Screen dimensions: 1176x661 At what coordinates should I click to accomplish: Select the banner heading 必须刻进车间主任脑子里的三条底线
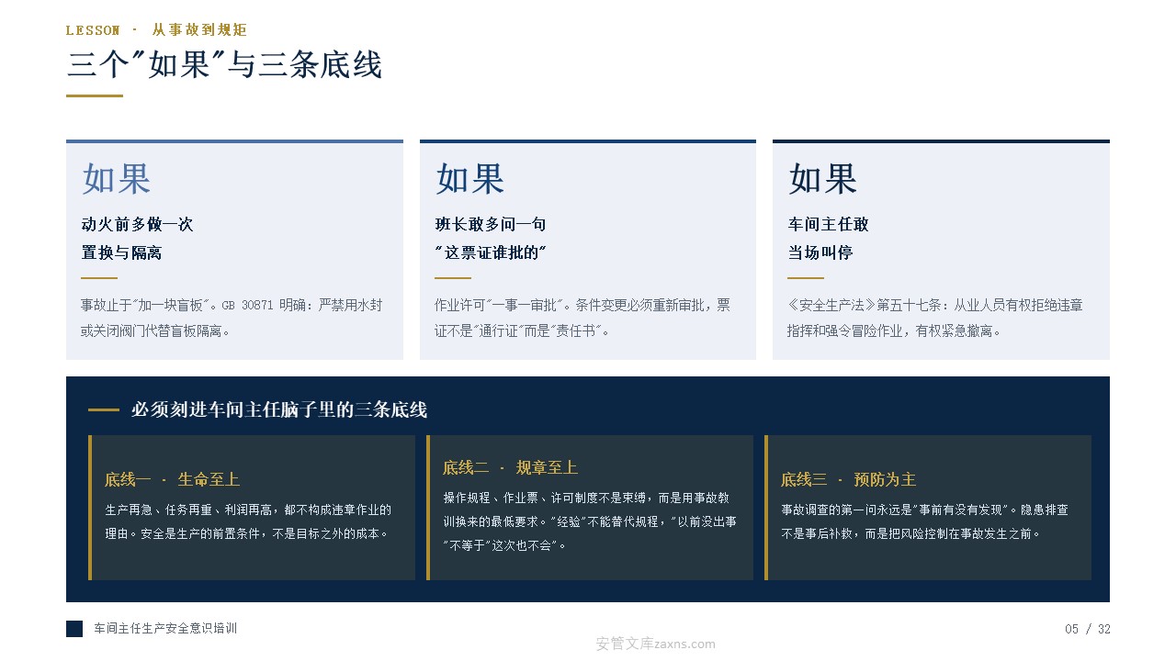pyautogui.click(x=279, y=410)
